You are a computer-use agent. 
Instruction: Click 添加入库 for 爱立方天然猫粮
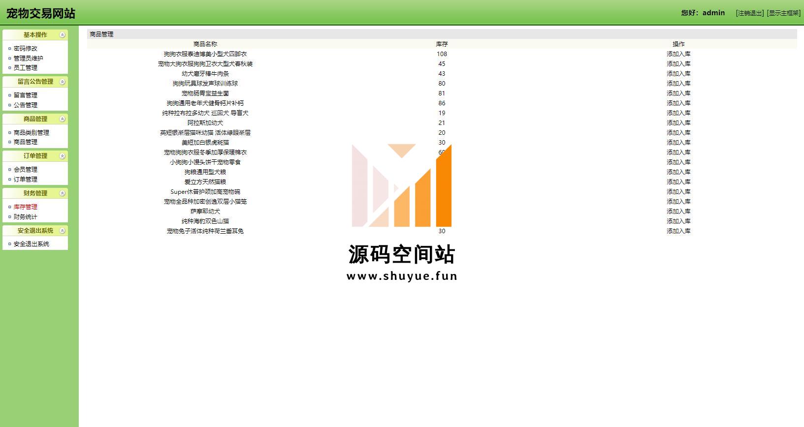(678, 182)
